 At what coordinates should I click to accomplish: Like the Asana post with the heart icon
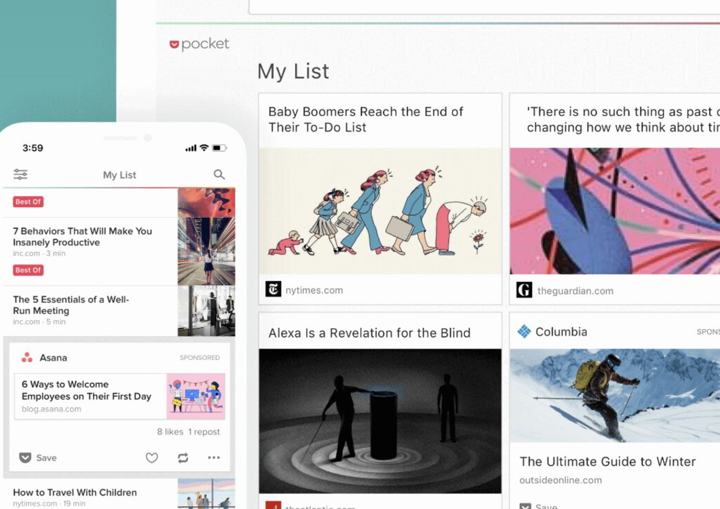click(152, 458)
